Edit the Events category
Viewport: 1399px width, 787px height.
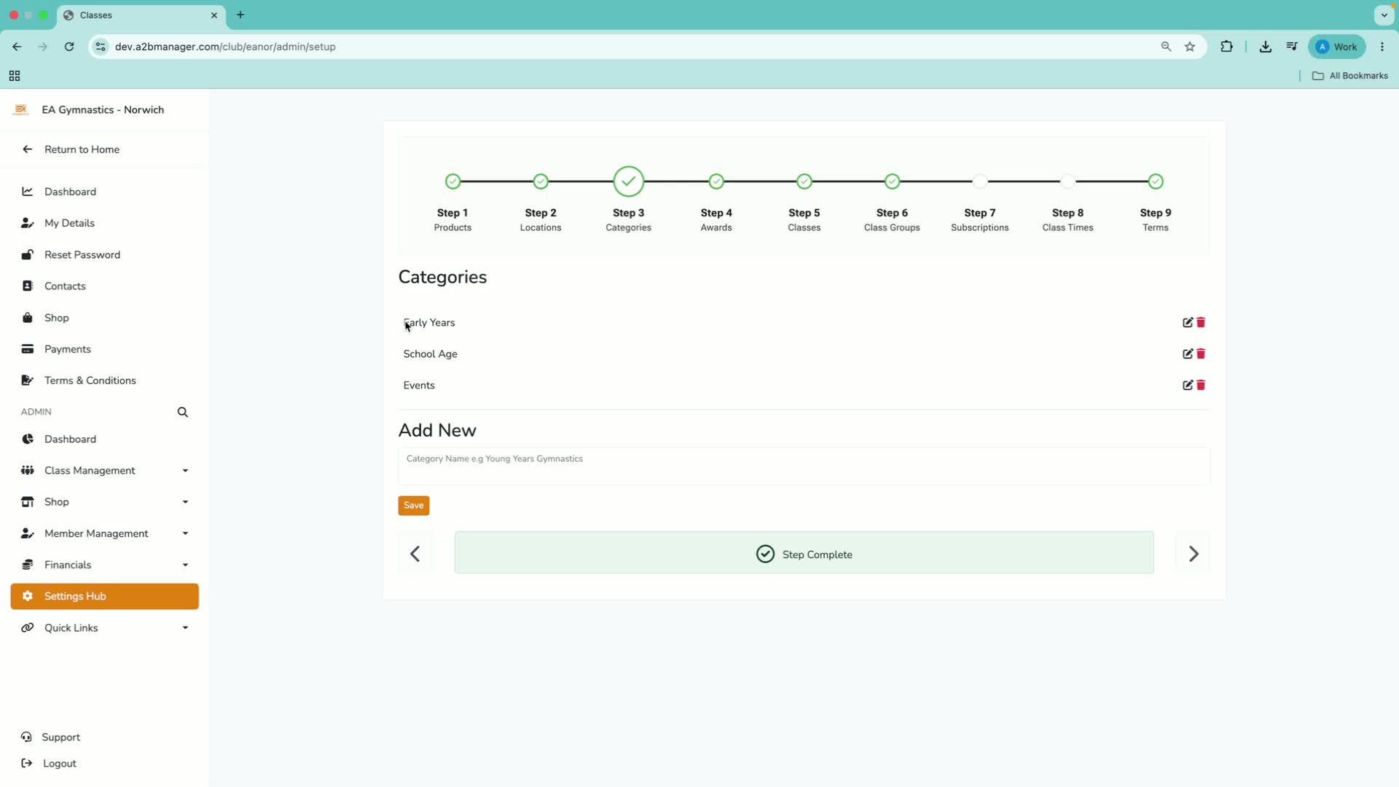point(1188,385)
